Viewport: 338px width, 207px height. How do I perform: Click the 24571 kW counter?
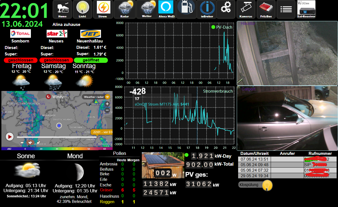[156, 193]
